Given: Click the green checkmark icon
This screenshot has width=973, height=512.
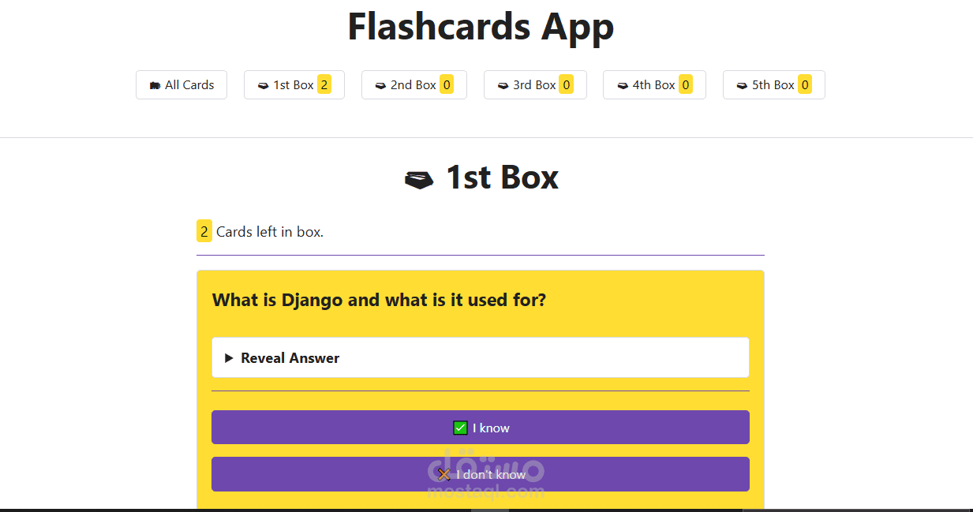Looking at the screenshot, I should tap(461, 428).
